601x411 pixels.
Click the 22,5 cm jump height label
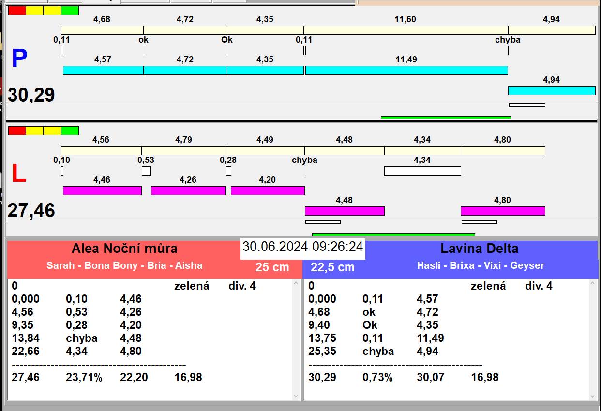332,267
